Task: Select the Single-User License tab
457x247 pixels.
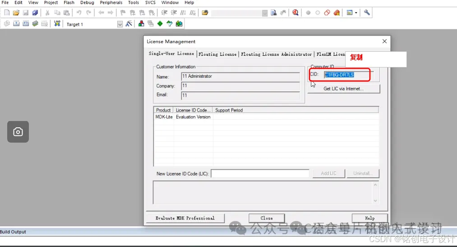Action: tap(171, 54)
